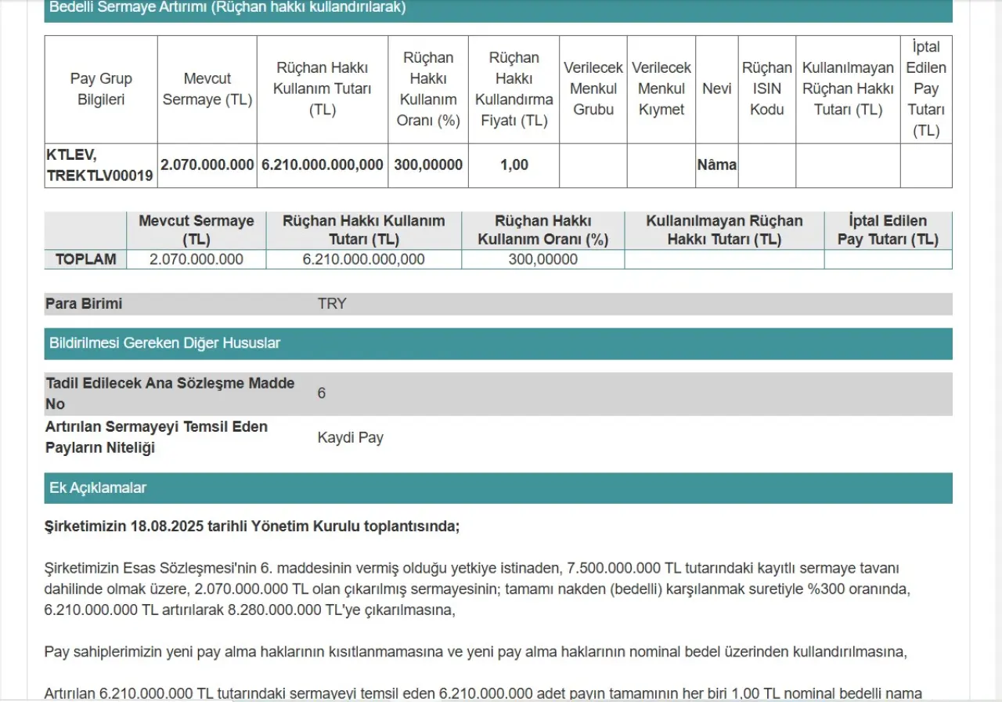Click the Rüçhan ISIN Kodu header
The width and height of the screenshot is (1002, 702).
tap(766, 89)
